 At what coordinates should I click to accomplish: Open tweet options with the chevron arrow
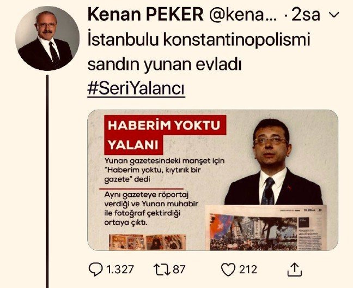[334, 15]
